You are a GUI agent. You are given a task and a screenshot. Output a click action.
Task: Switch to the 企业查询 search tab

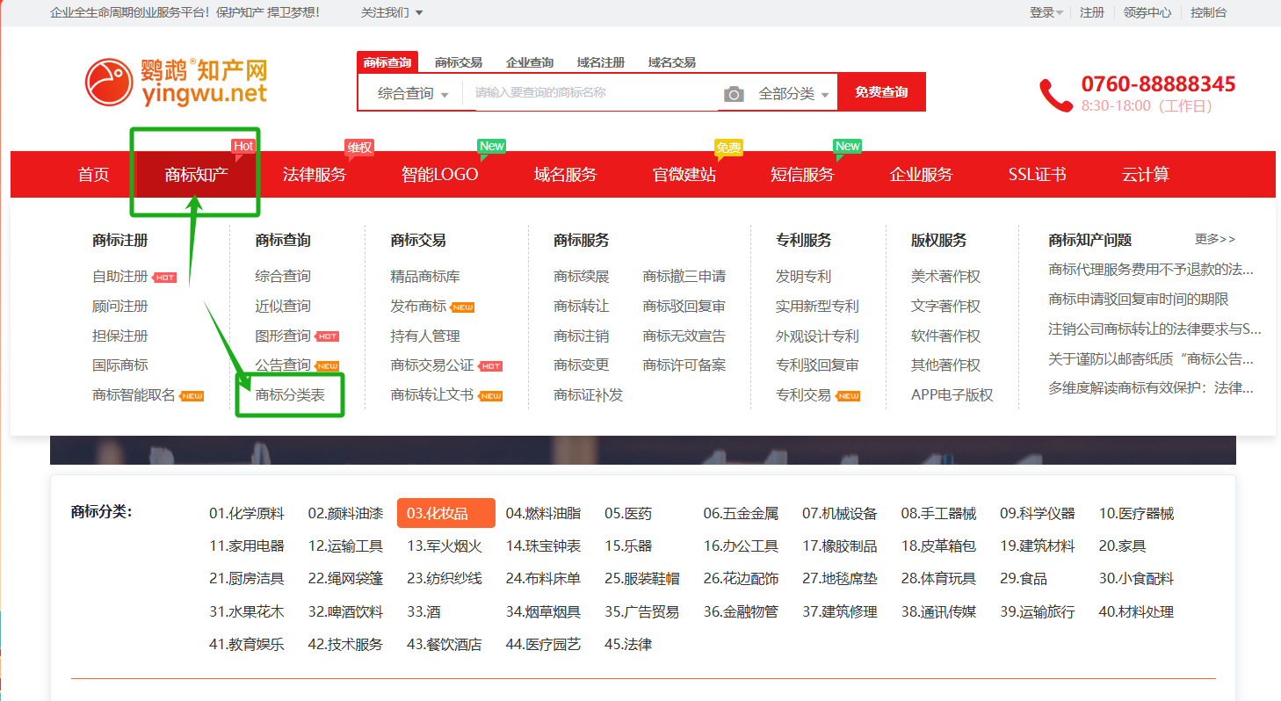click(530, 62)
